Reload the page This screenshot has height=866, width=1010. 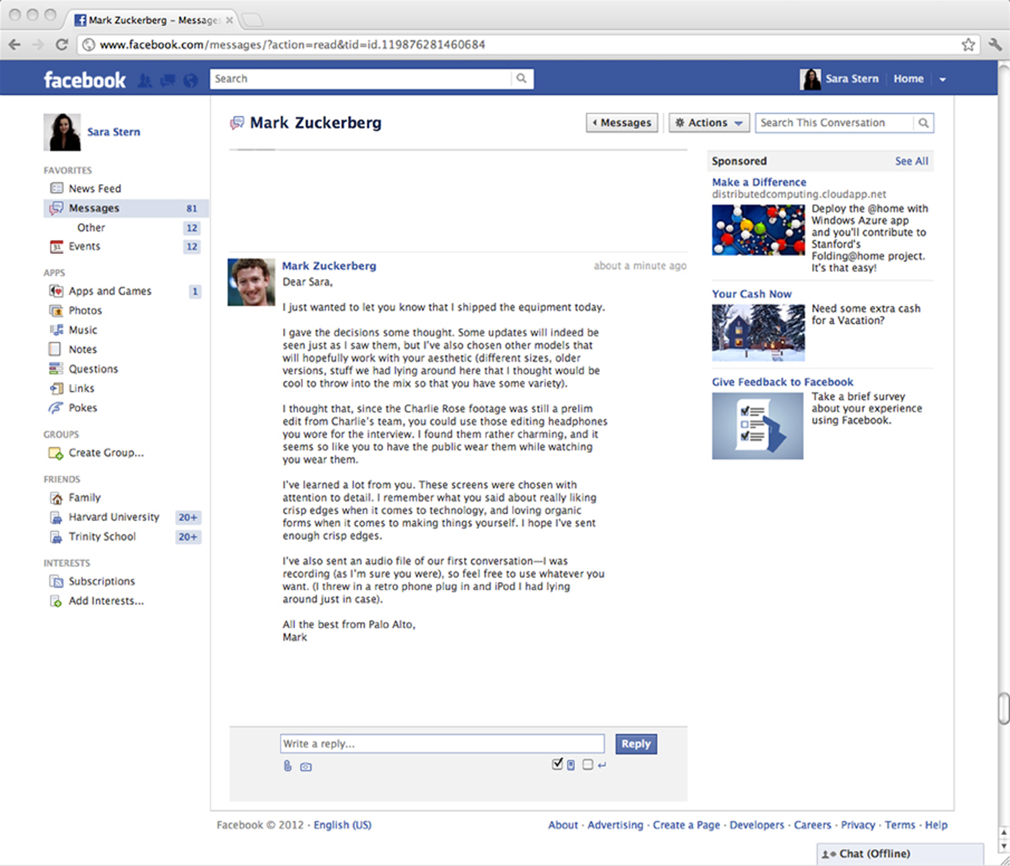tap(62, 44)
